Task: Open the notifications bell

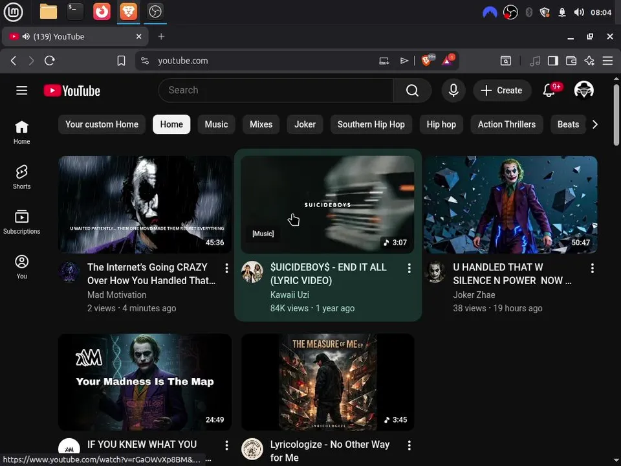Action: click(549, 91)
